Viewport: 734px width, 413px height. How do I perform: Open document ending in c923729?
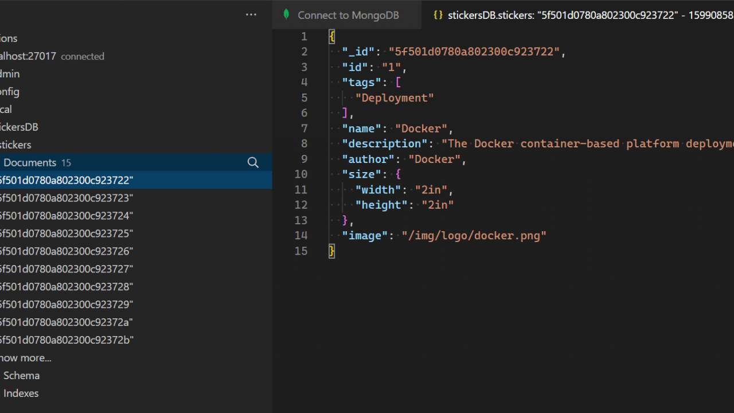(66, 305)
